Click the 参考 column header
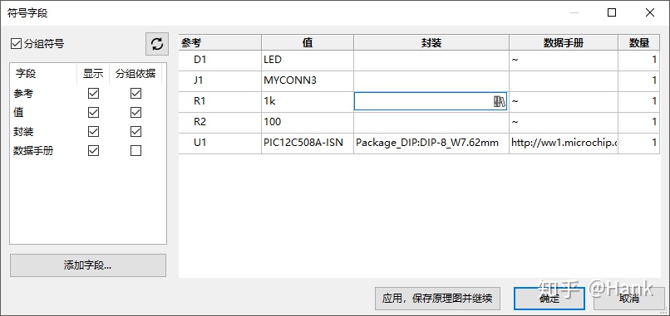 (x=220, y=42)
